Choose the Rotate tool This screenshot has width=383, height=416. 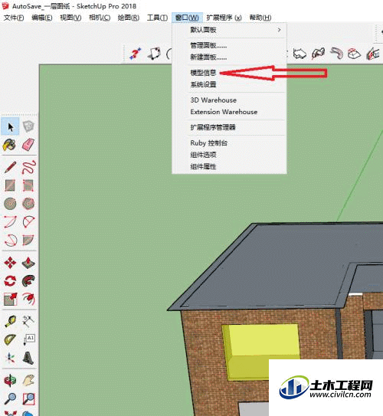(10, 281)
